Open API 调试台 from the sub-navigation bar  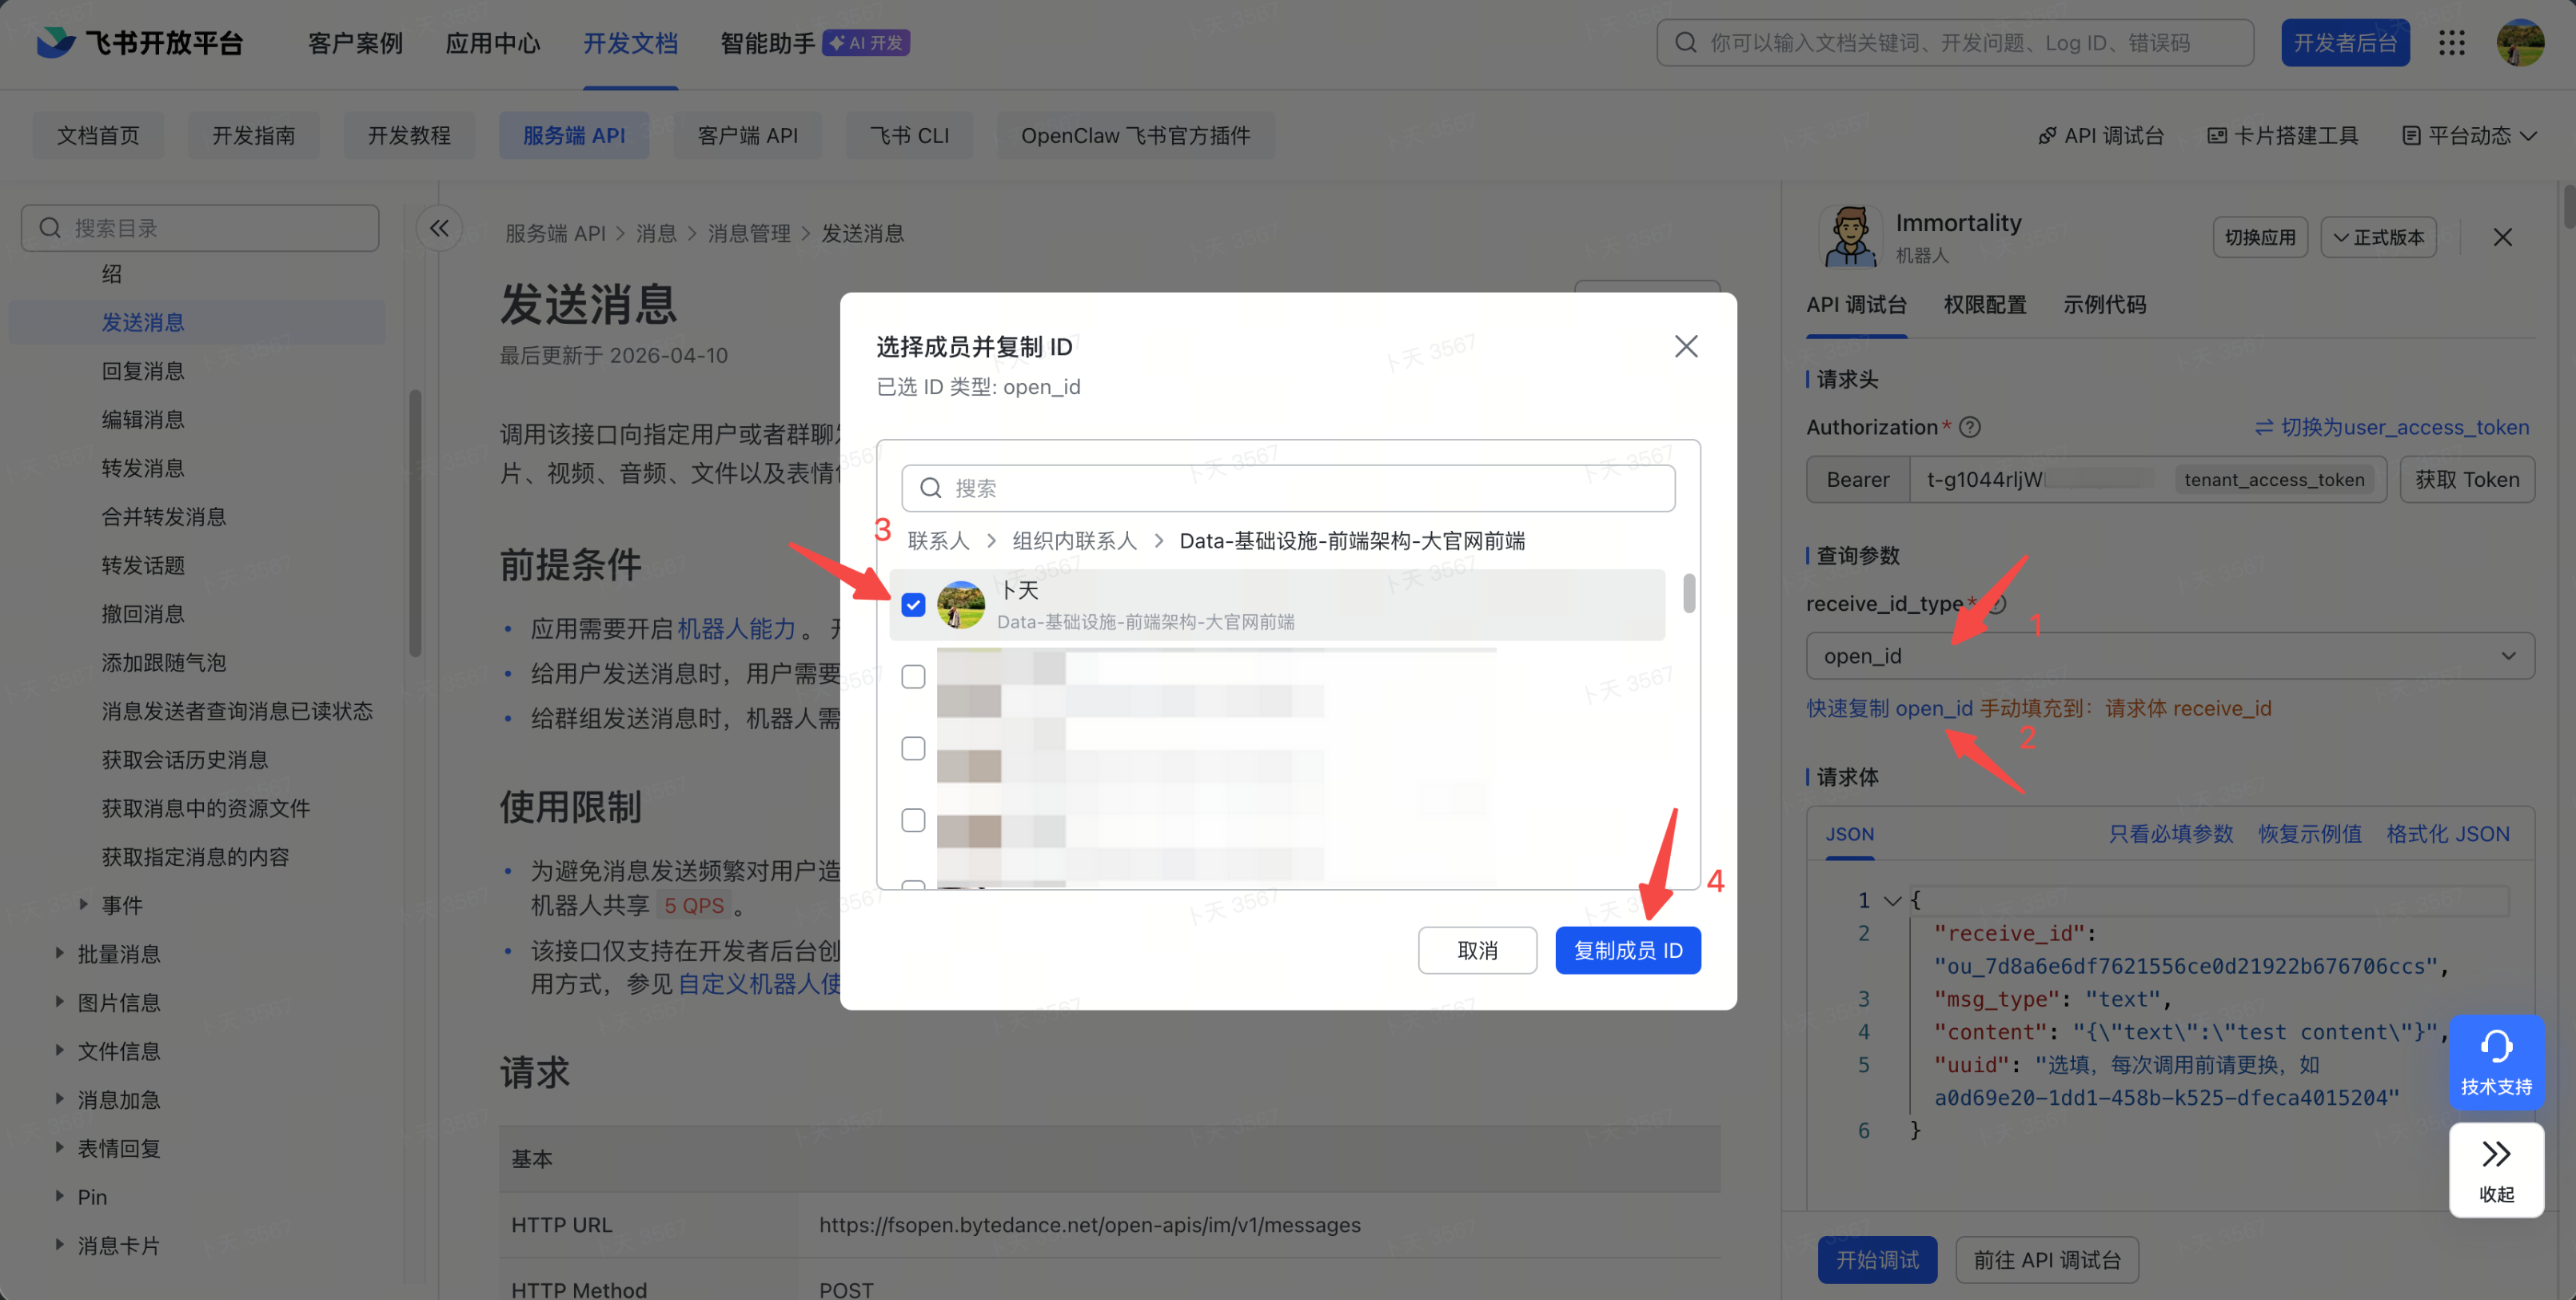click(x=2101, y=135)
